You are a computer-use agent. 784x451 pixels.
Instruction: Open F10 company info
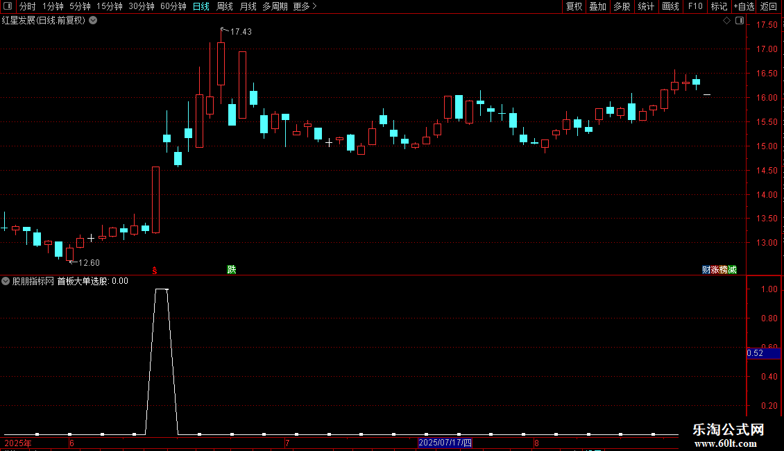[x=695, y=6]
